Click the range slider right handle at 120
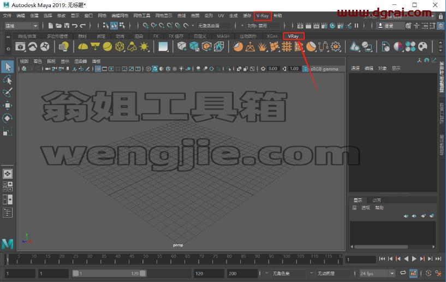The width and height of the screenshot is (446, 282). click(143, 273)
